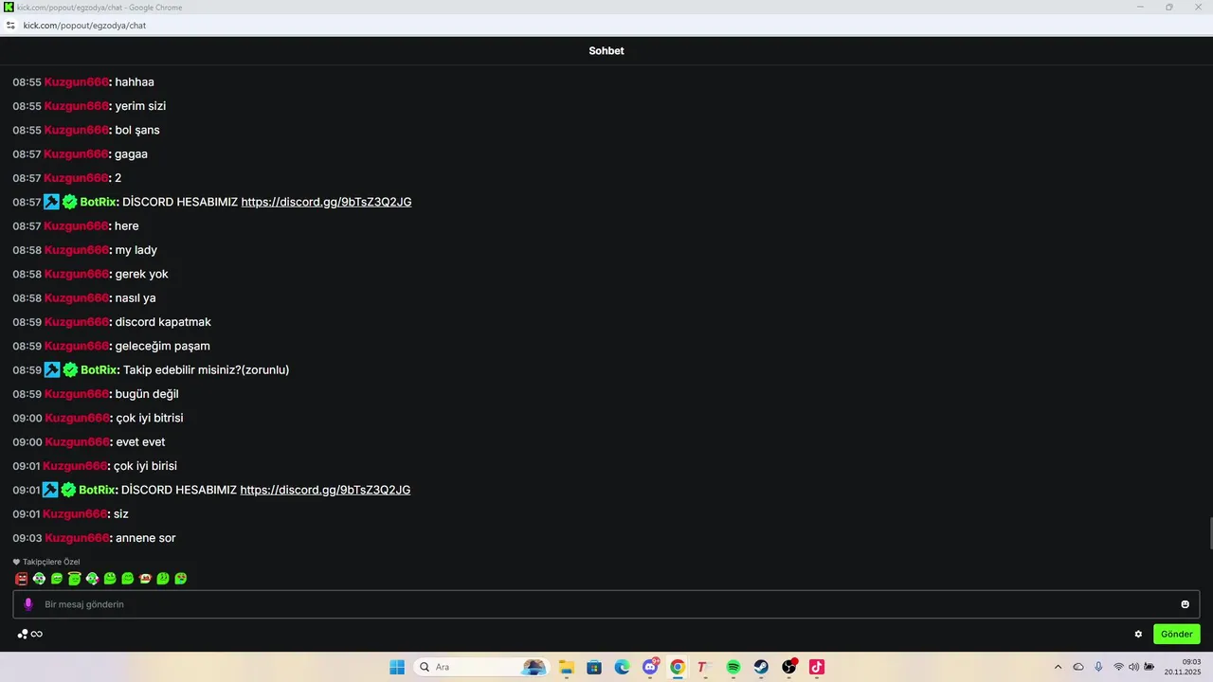Click Kuzgun666 username on 'annene sor' message
This screenshot has width=1213, height=682.
[x=78, y=538]
